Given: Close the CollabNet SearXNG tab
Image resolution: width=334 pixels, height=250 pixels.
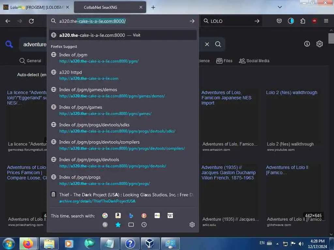Looking at the screenshot, I should (x=141, y=7).
